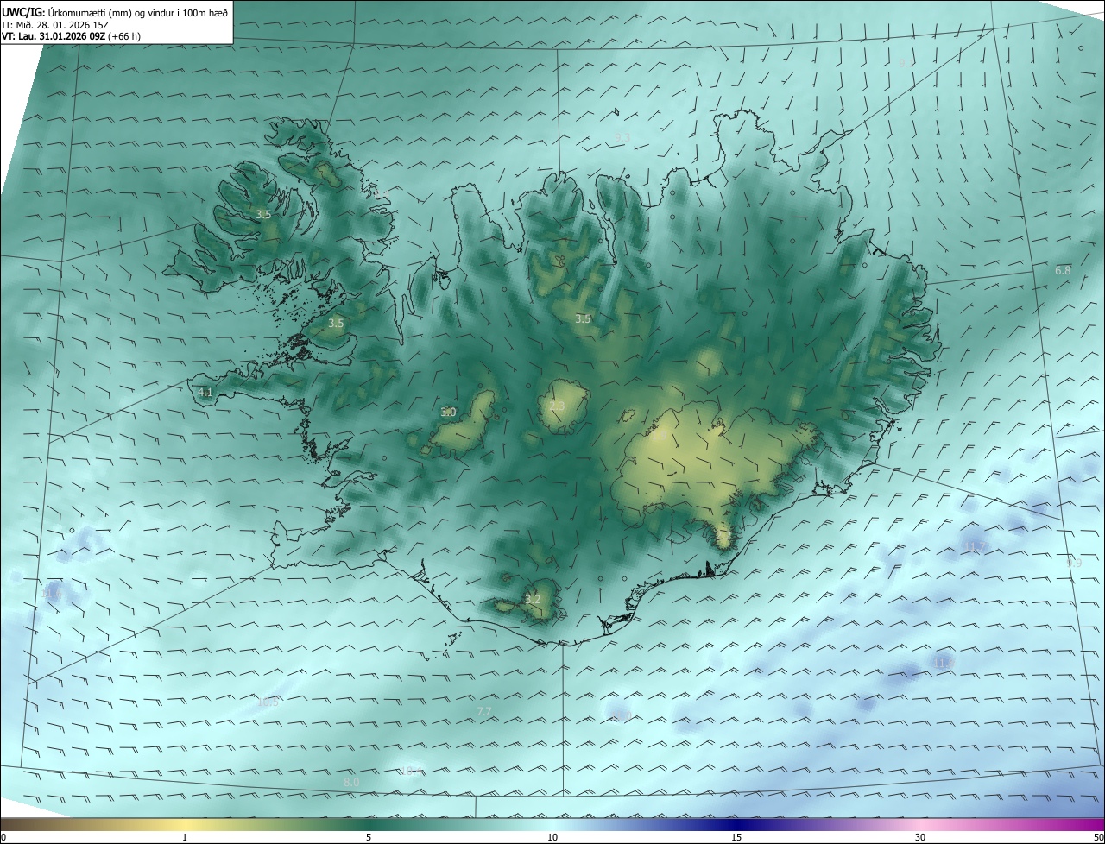
Task: Select the '5' tick on the color scale
Action: [x=369, y=837]
